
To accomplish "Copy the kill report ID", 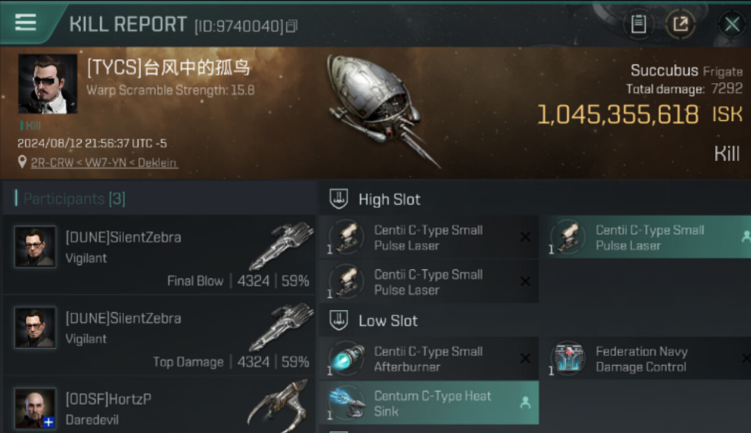I will [292, 26].
